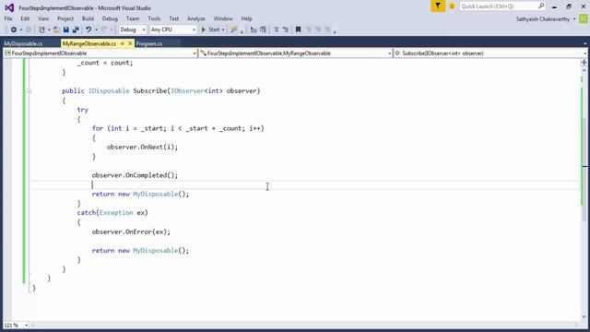
Task: Click the try keyword
Action: click(83, 110)
